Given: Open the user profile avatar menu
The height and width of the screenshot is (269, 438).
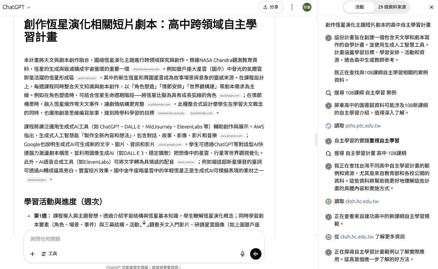Looking at the screenshot, I should pos(307,7).
